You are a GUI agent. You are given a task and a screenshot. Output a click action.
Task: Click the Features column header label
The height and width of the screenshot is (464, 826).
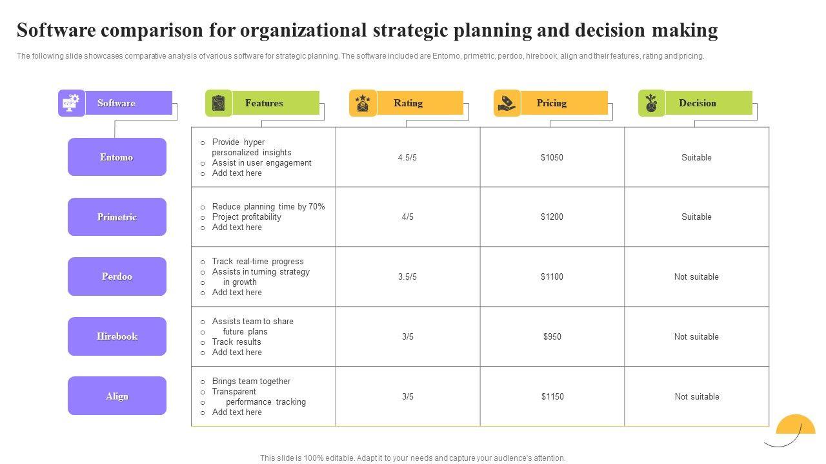(x=264, y=103)
